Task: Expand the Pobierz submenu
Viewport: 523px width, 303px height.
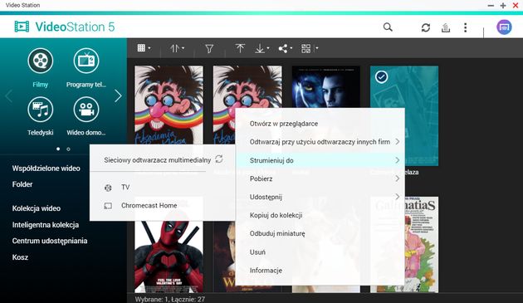Action: point(320,178)
